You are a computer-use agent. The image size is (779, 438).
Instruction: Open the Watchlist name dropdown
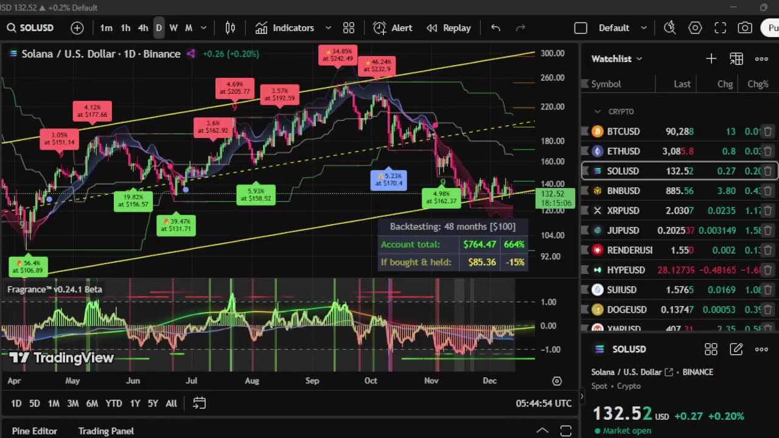click(617, 58)
